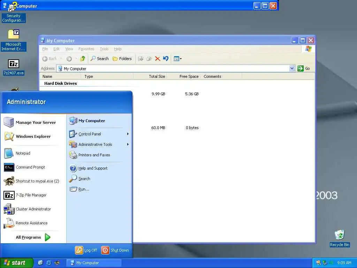Click Shut Down button

[x=115, y=250]
